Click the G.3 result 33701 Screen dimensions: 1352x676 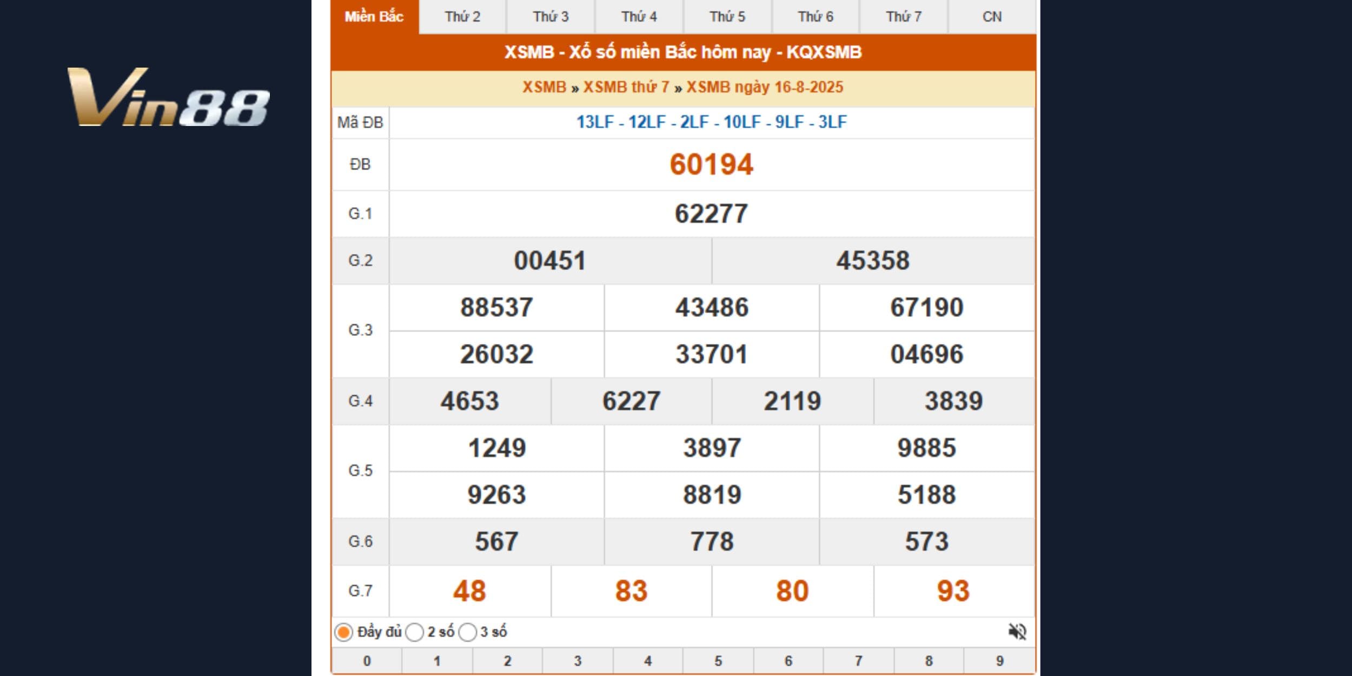pyautogui.click(x=712, y=354)
